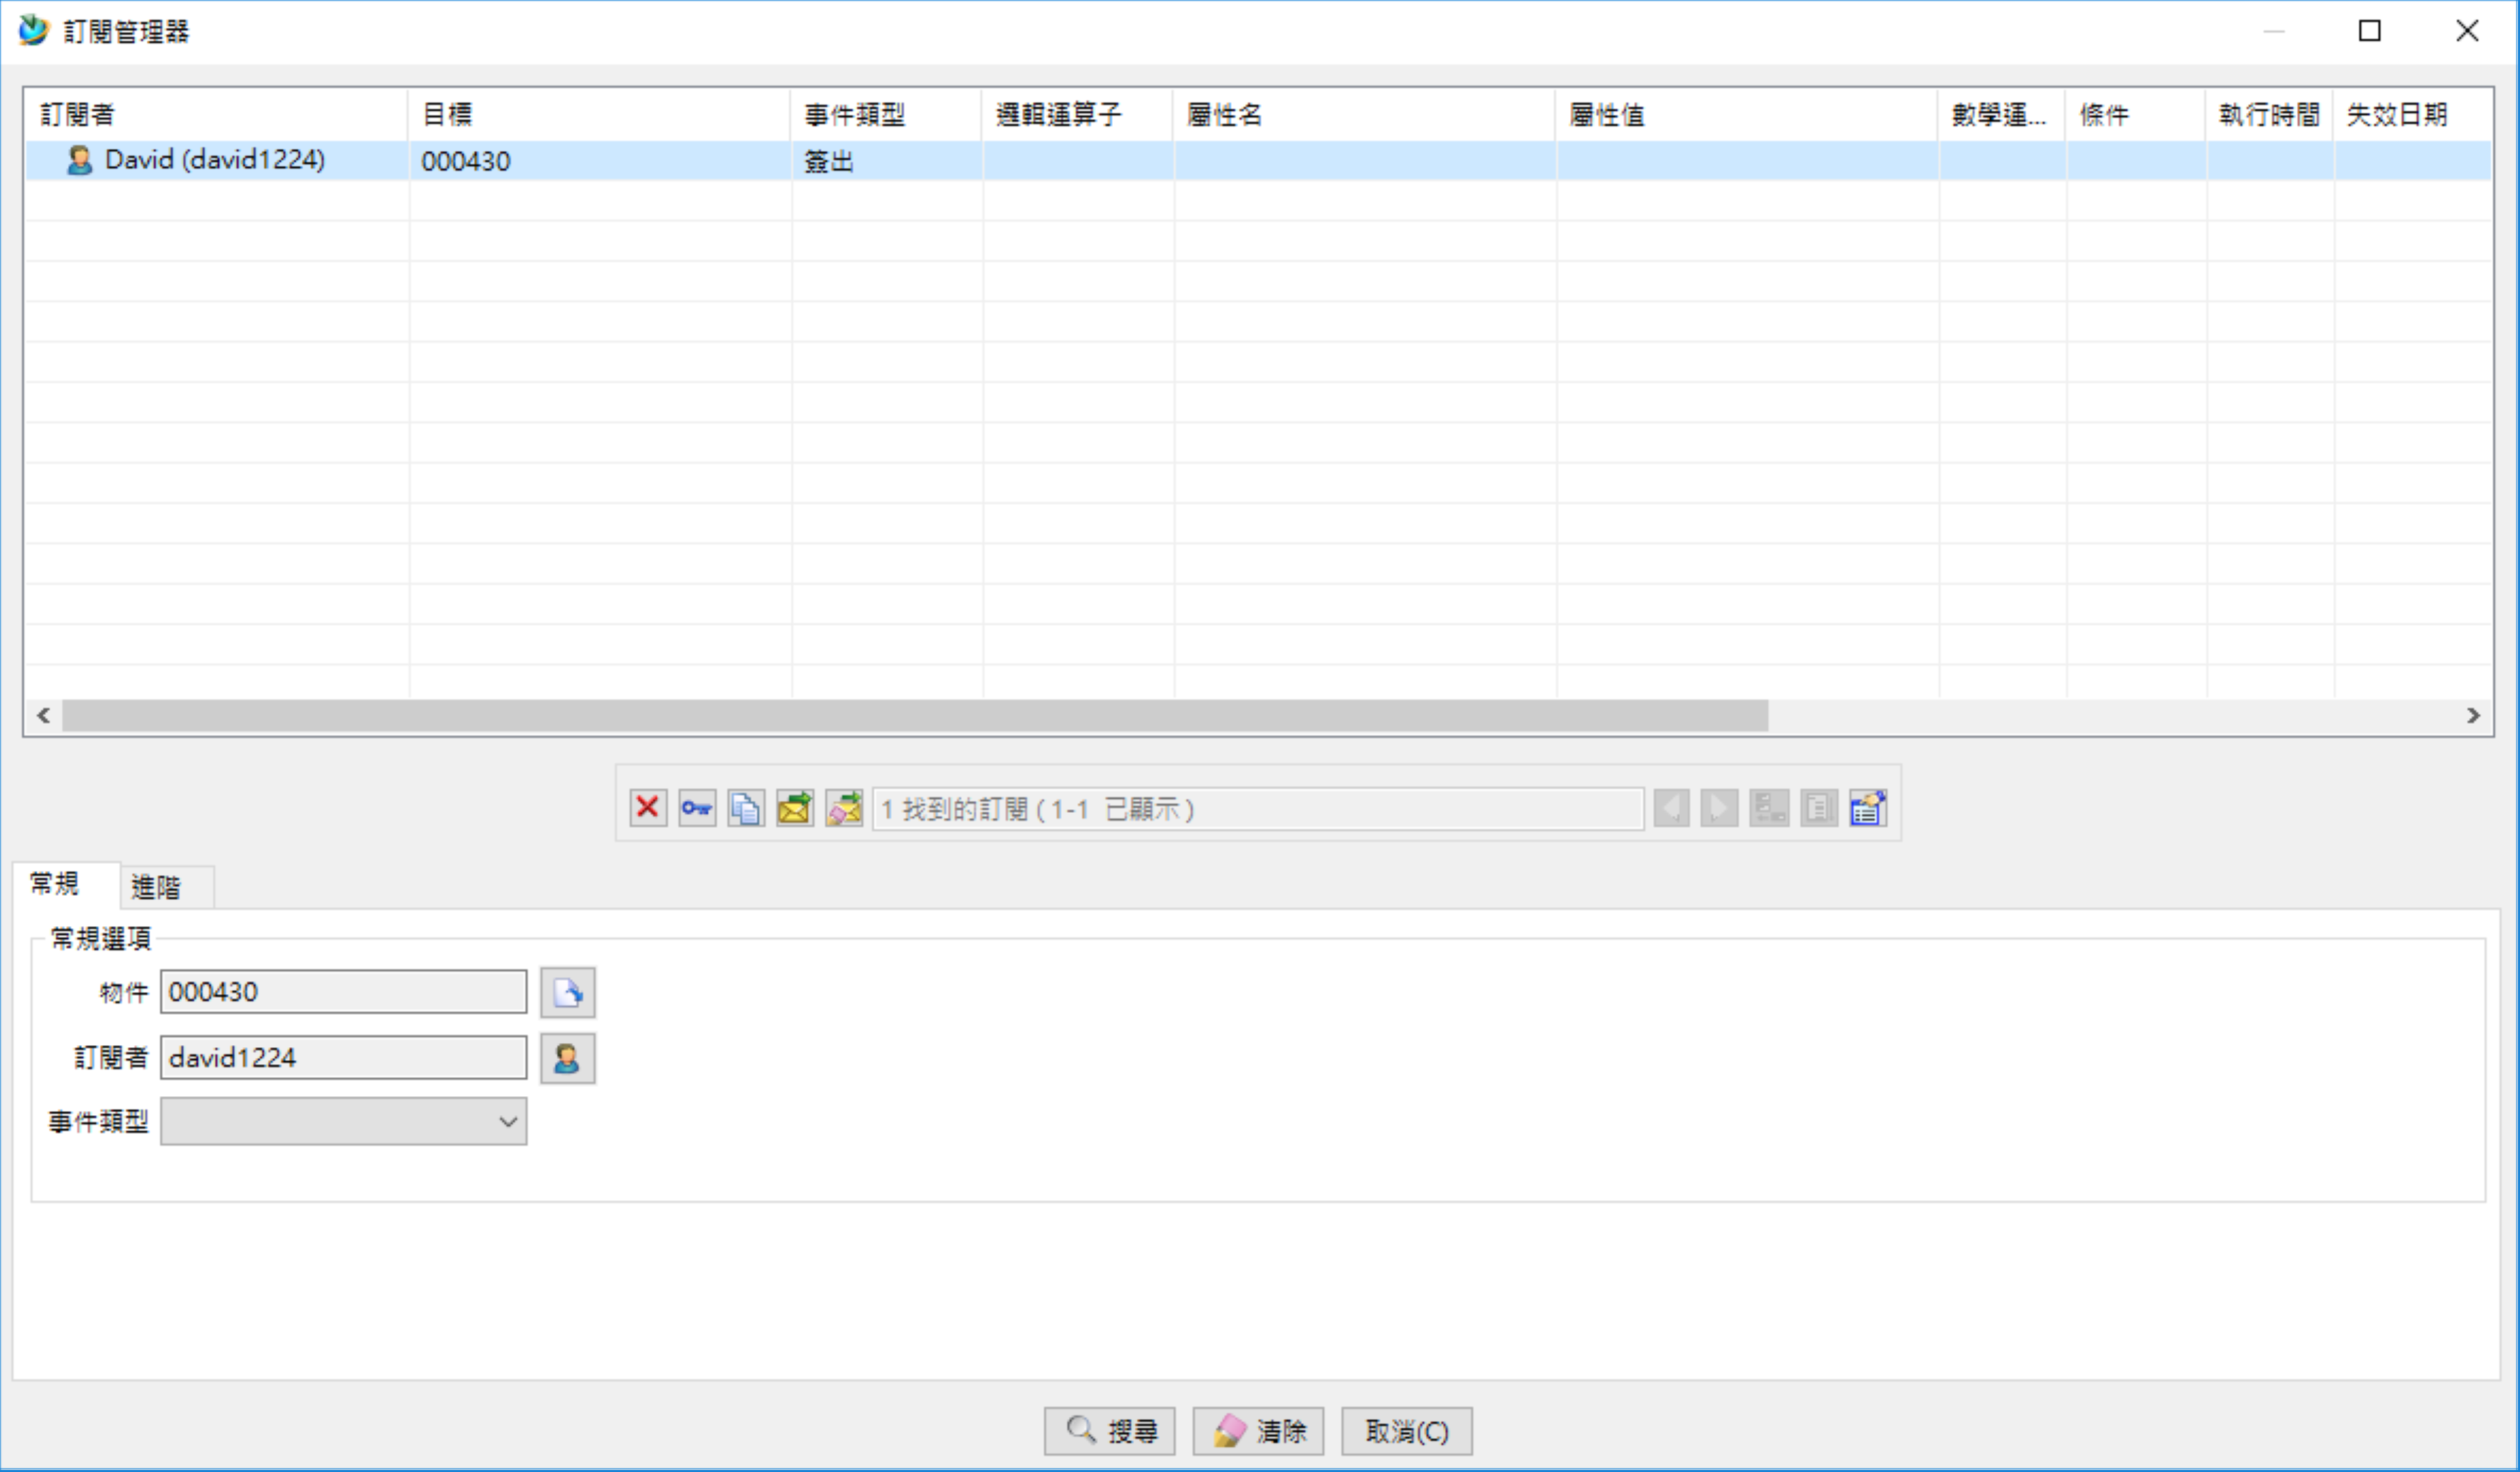Maximize the 訂閱管理器 window

tap(2369, 31)
